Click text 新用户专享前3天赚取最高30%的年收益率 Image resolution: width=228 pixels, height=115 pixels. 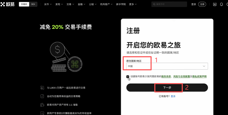click(x=69, y=113)
